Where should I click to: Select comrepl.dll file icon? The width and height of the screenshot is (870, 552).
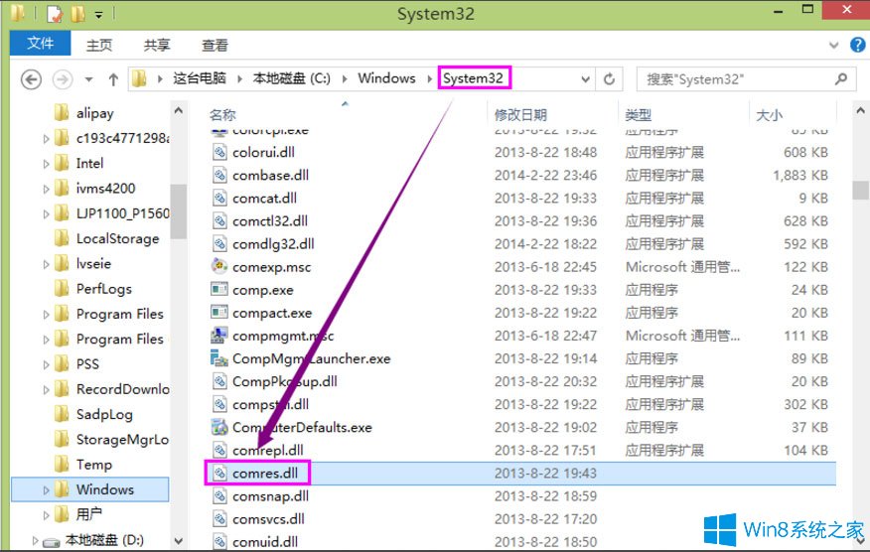(219, 450)
